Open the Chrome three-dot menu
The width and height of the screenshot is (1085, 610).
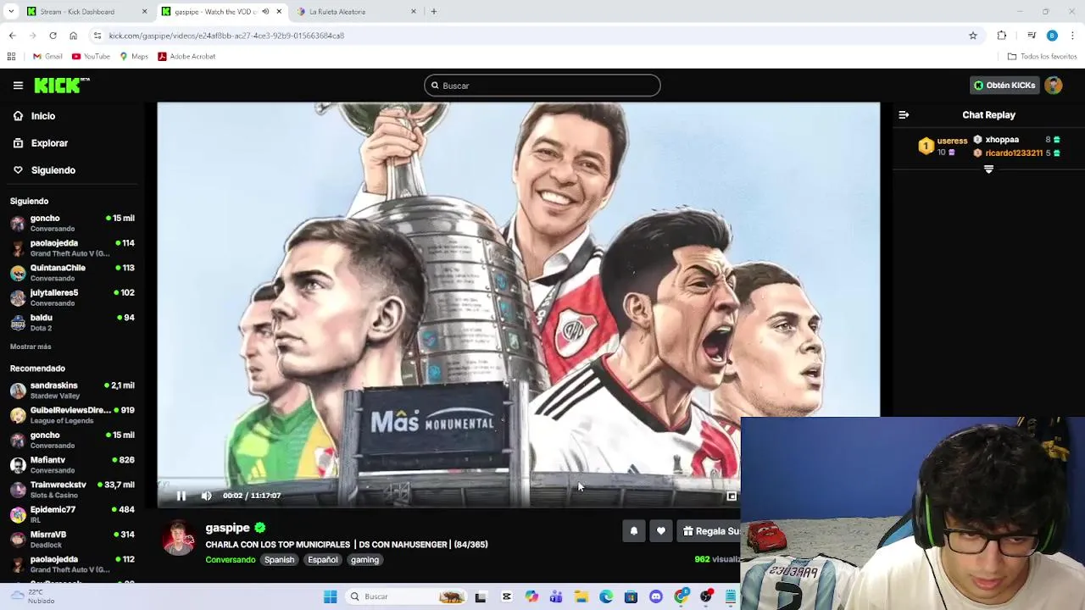click(x=1073, y=36)
